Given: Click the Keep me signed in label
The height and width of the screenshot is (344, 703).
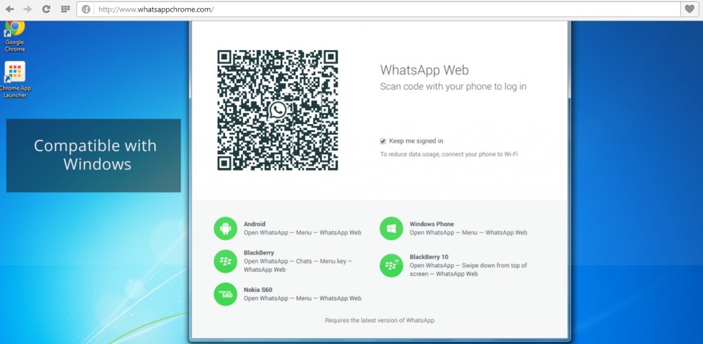Looking at the screenshot, I should [x=416, y=141].
